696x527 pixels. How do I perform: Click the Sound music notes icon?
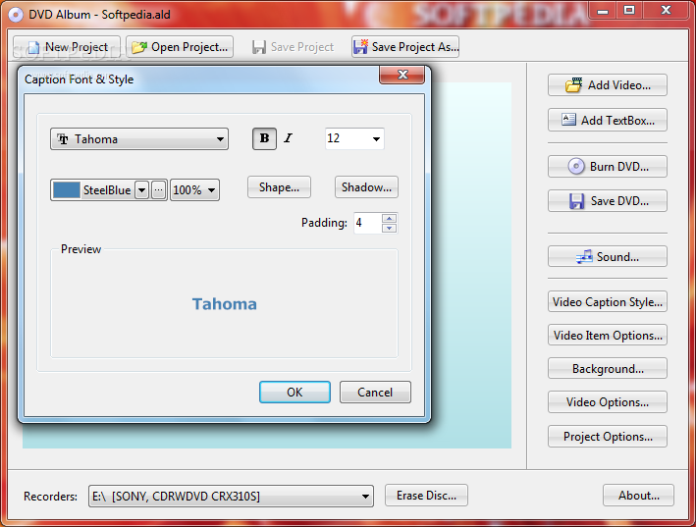coord(584,256)
